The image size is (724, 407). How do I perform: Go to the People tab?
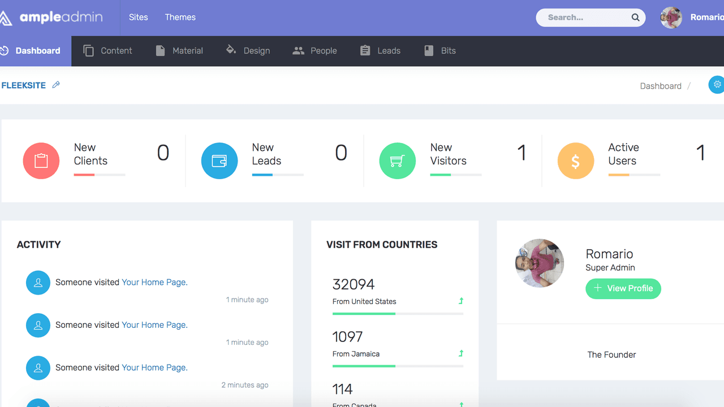314,51
